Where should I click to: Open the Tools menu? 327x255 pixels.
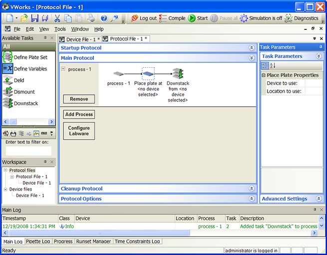60,29
